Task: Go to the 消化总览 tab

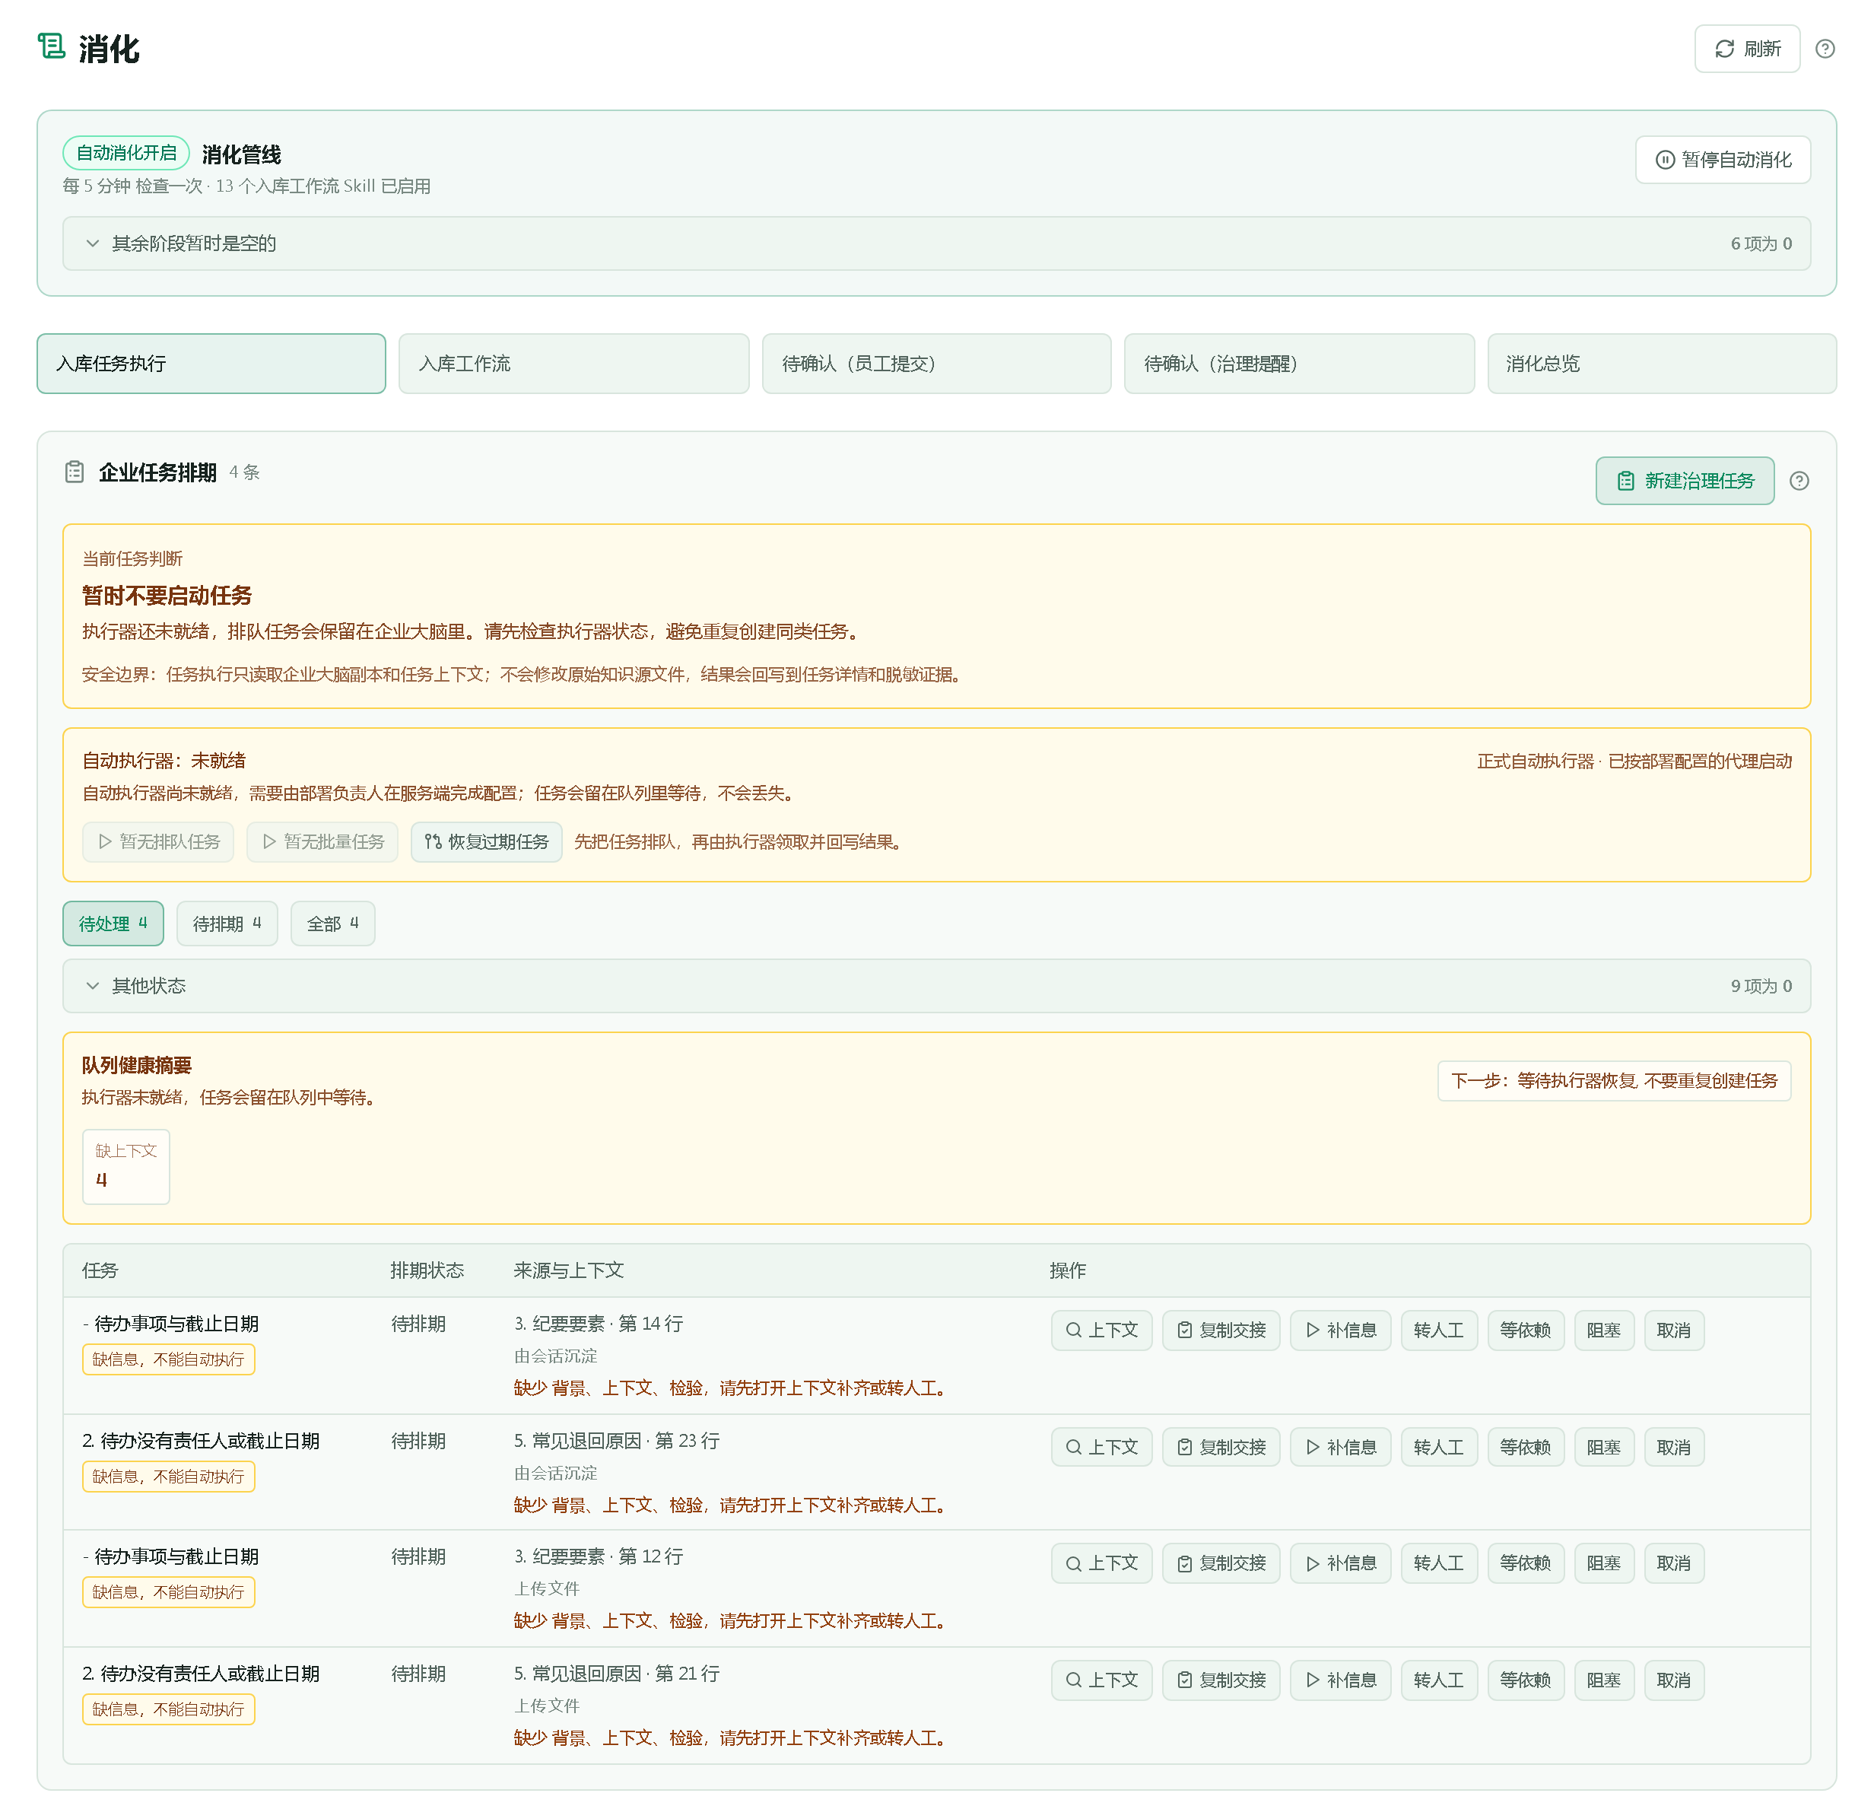Action: tap(1661, 364)
